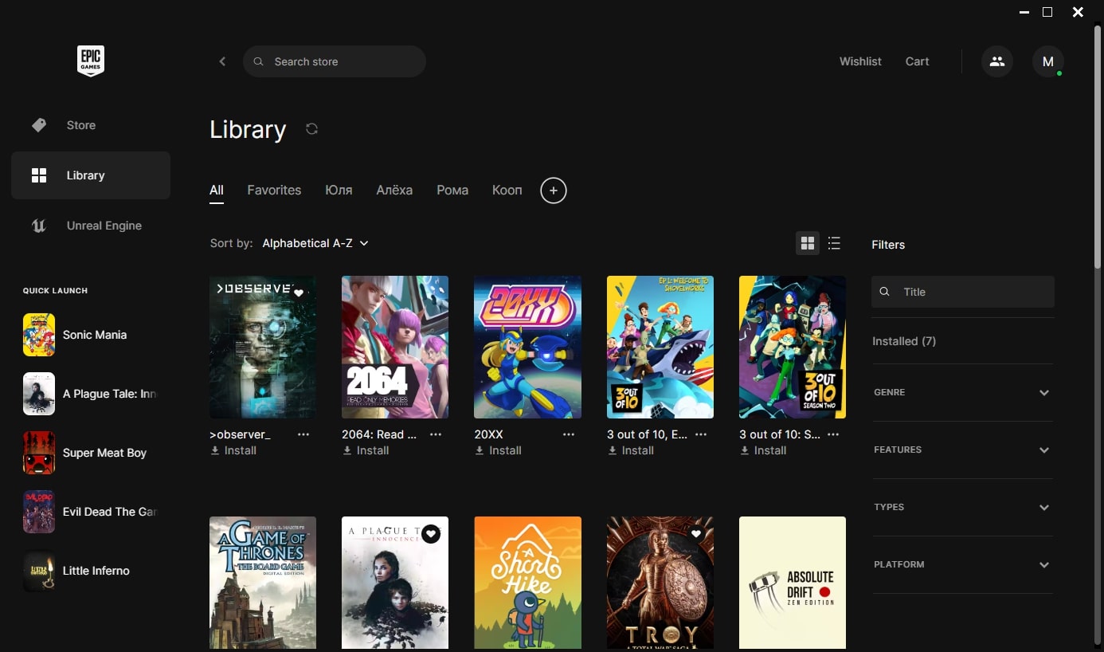Open options menu for 3 out of 10: Season Two
Screen dimensions: 1104x652
pyautogui.click(x=833, y=434)
